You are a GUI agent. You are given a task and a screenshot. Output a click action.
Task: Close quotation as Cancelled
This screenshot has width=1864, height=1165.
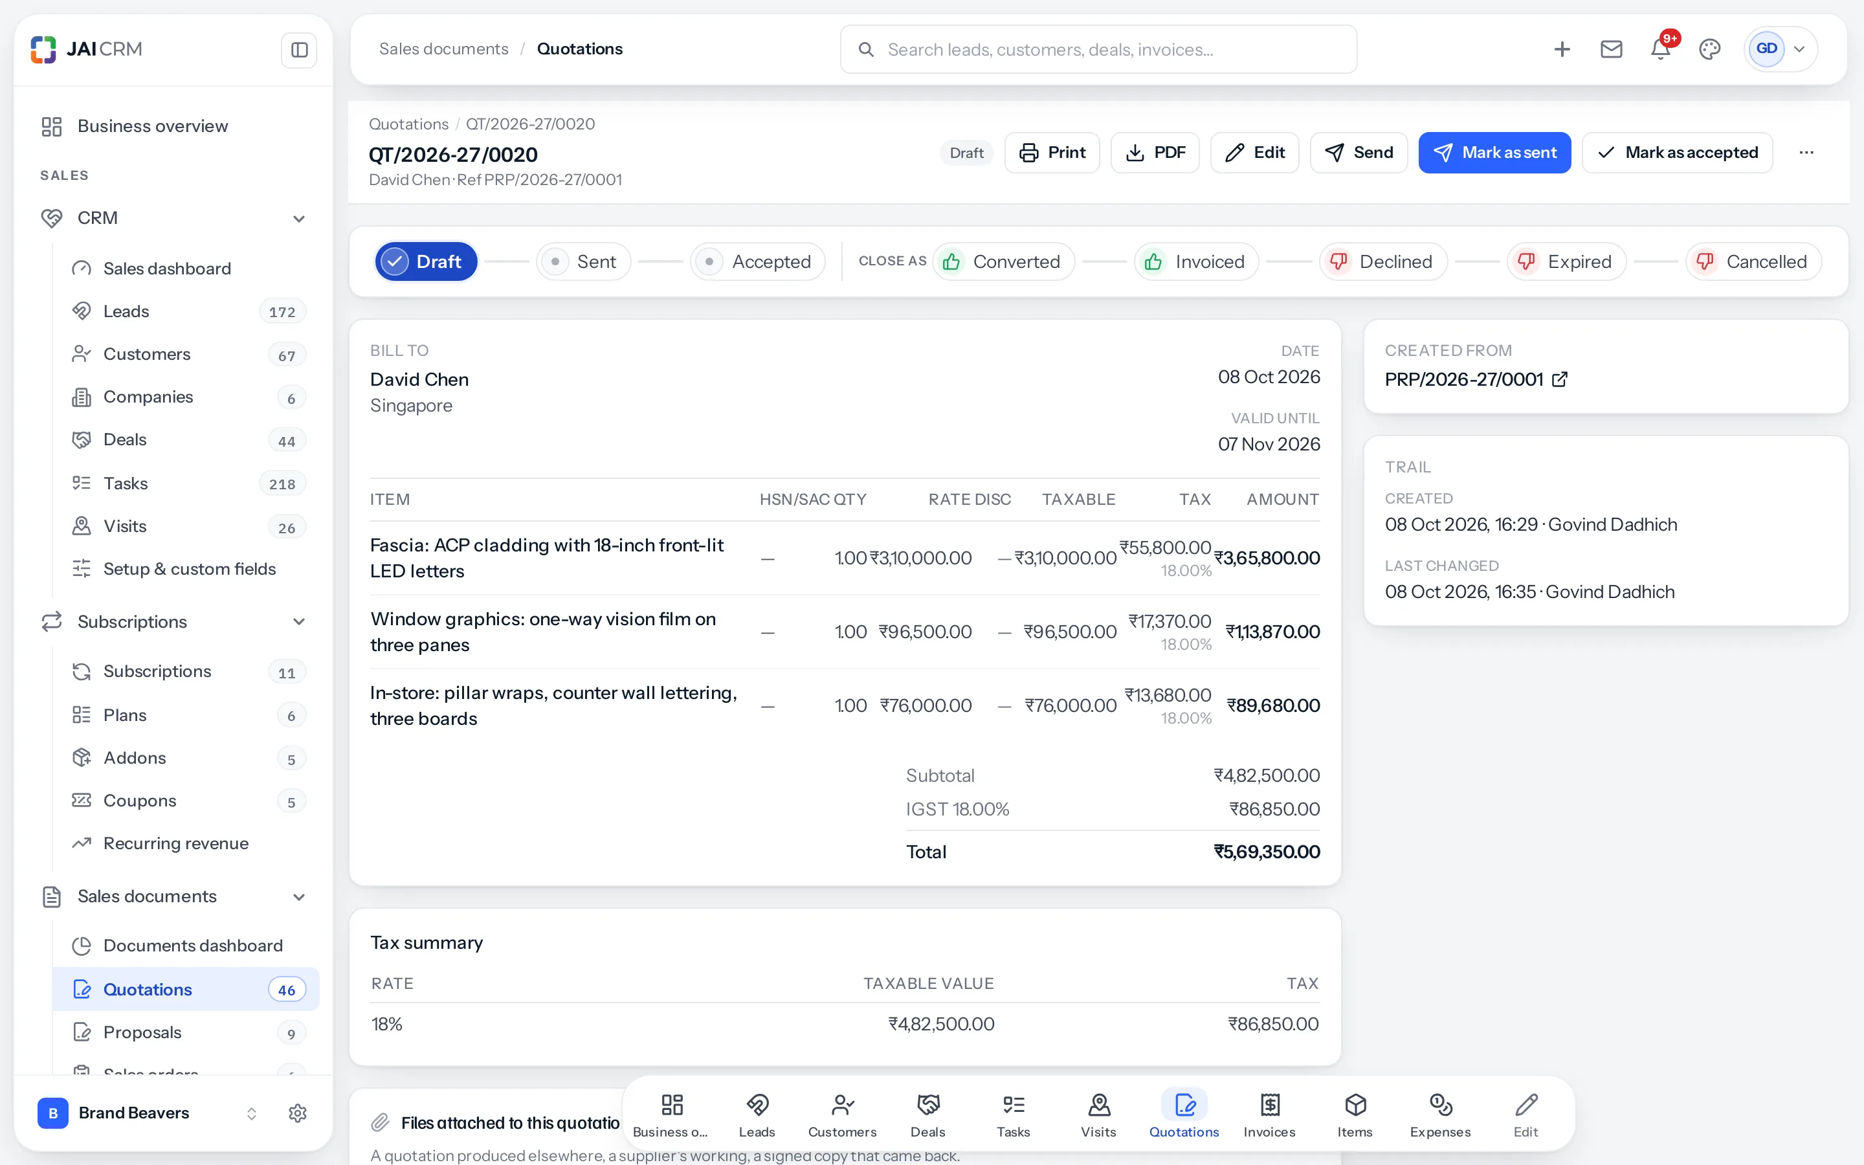1753,262
